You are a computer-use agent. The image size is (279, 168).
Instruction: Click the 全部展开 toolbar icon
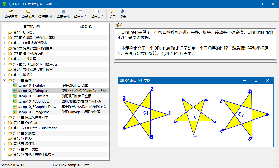point(11,11)
